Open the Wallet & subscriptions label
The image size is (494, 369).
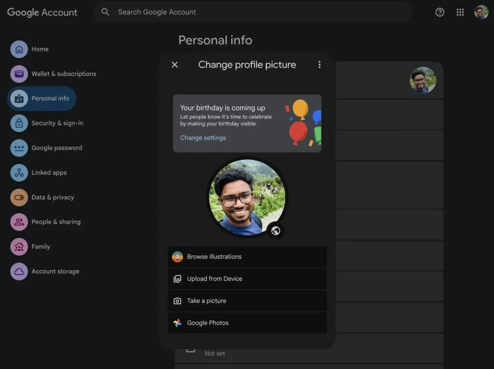64,74
